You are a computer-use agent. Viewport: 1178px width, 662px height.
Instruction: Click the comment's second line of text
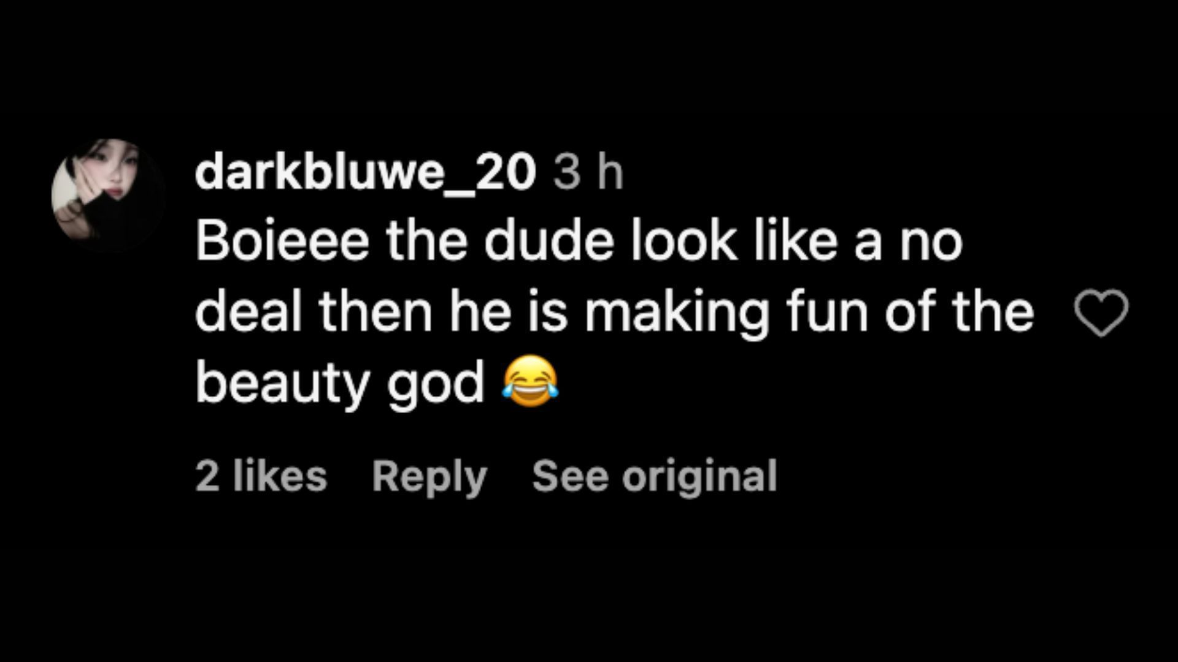tap(614, 313)
